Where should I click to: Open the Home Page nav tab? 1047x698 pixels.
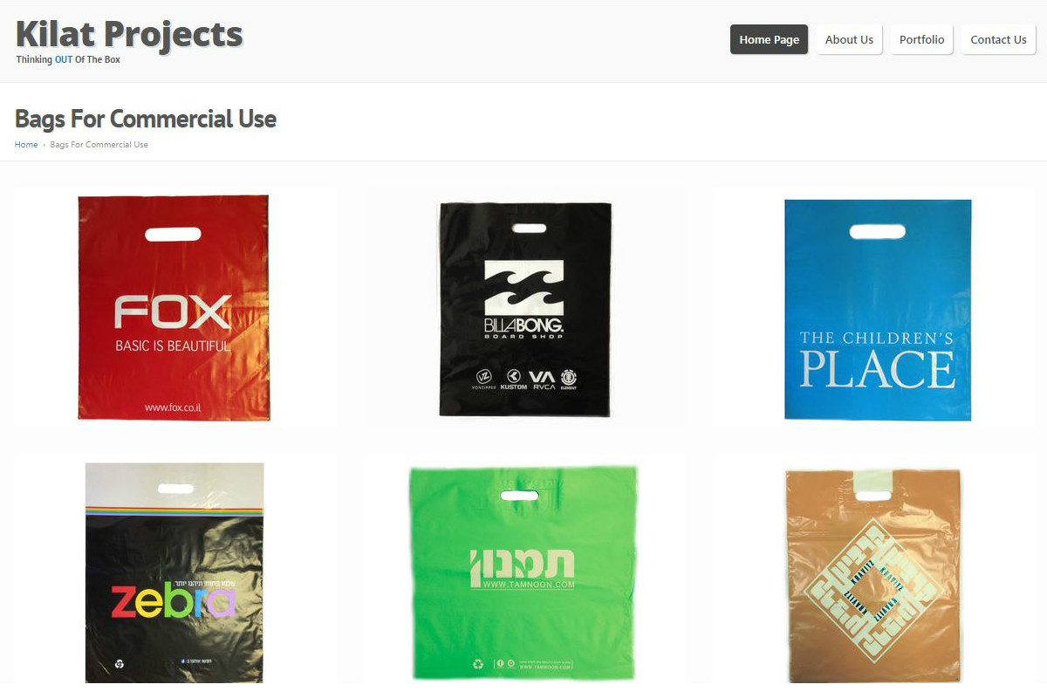click(x=769, y=39)
